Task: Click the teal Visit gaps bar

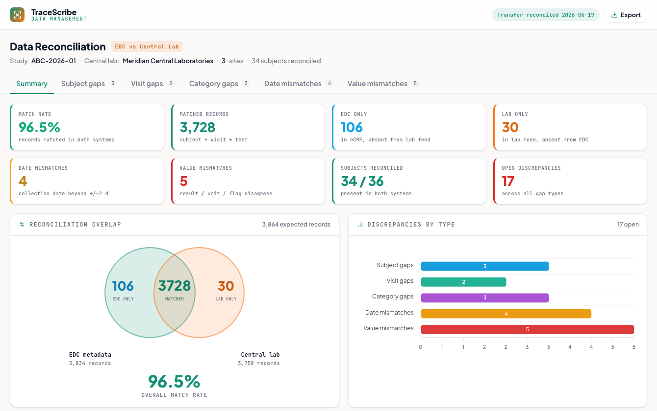Action: [x=463, y=282]
